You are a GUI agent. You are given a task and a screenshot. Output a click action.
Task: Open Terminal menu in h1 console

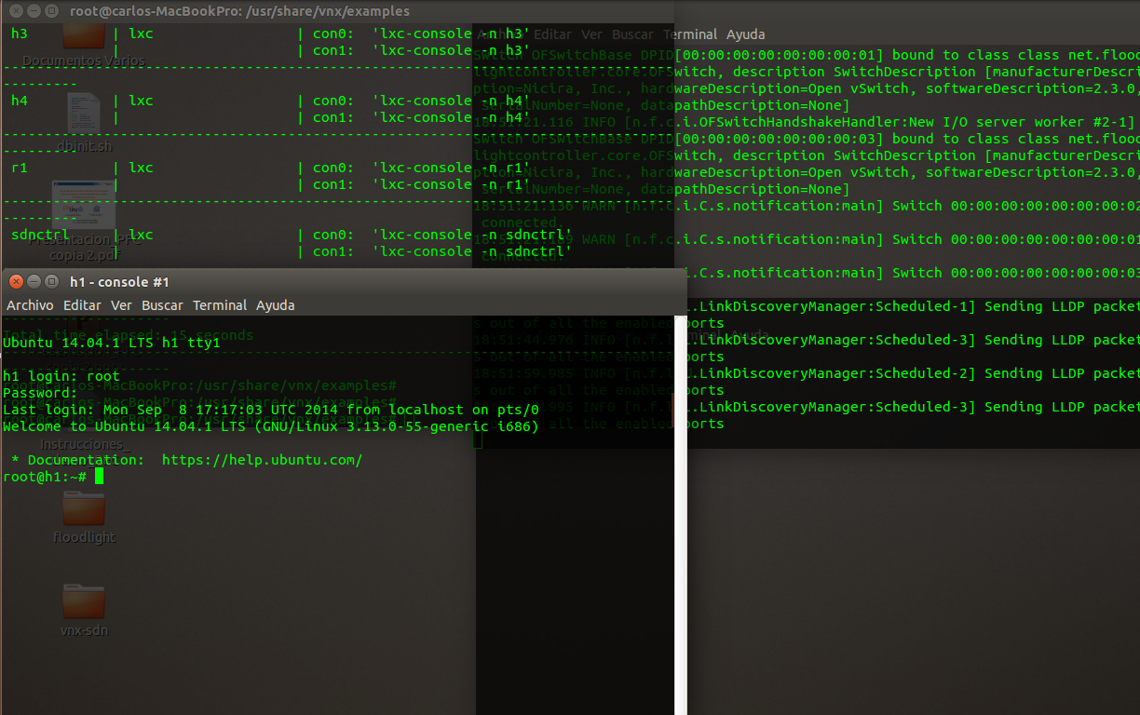click(x=220, y=305)
